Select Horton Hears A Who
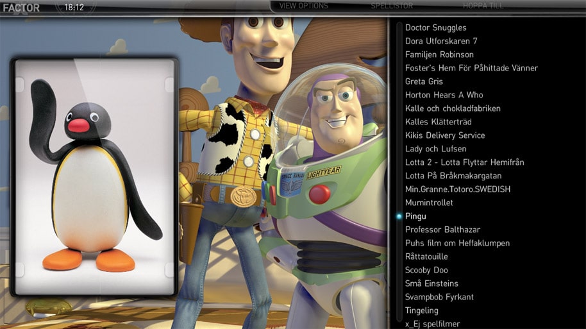586x329 pixels. click(x=444, y=95)
